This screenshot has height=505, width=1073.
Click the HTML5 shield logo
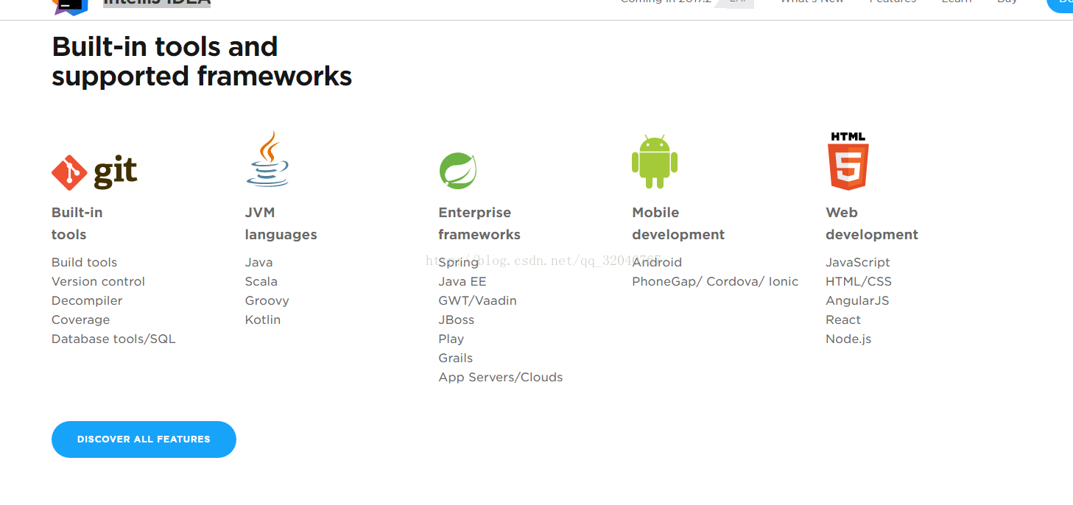pyautogui.click(x=848, y=161)
